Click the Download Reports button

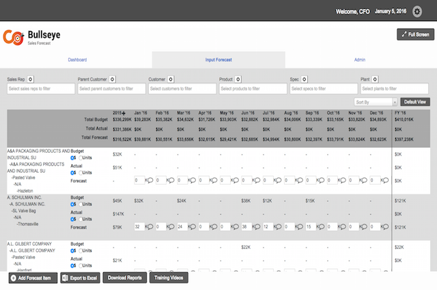(125, 278)
